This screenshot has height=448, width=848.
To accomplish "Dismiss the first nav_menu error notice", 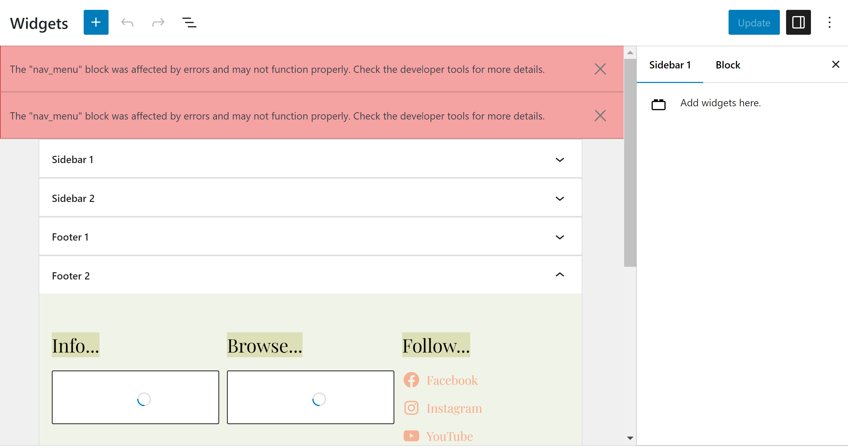I will point(600,69).
